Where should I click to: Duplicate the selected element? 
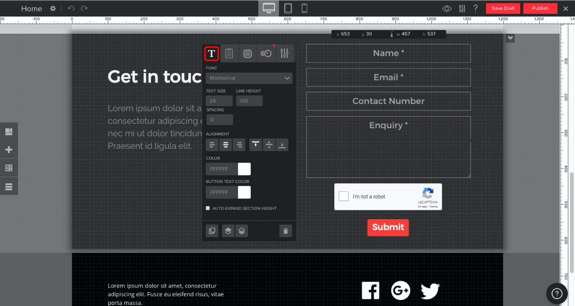212,231
